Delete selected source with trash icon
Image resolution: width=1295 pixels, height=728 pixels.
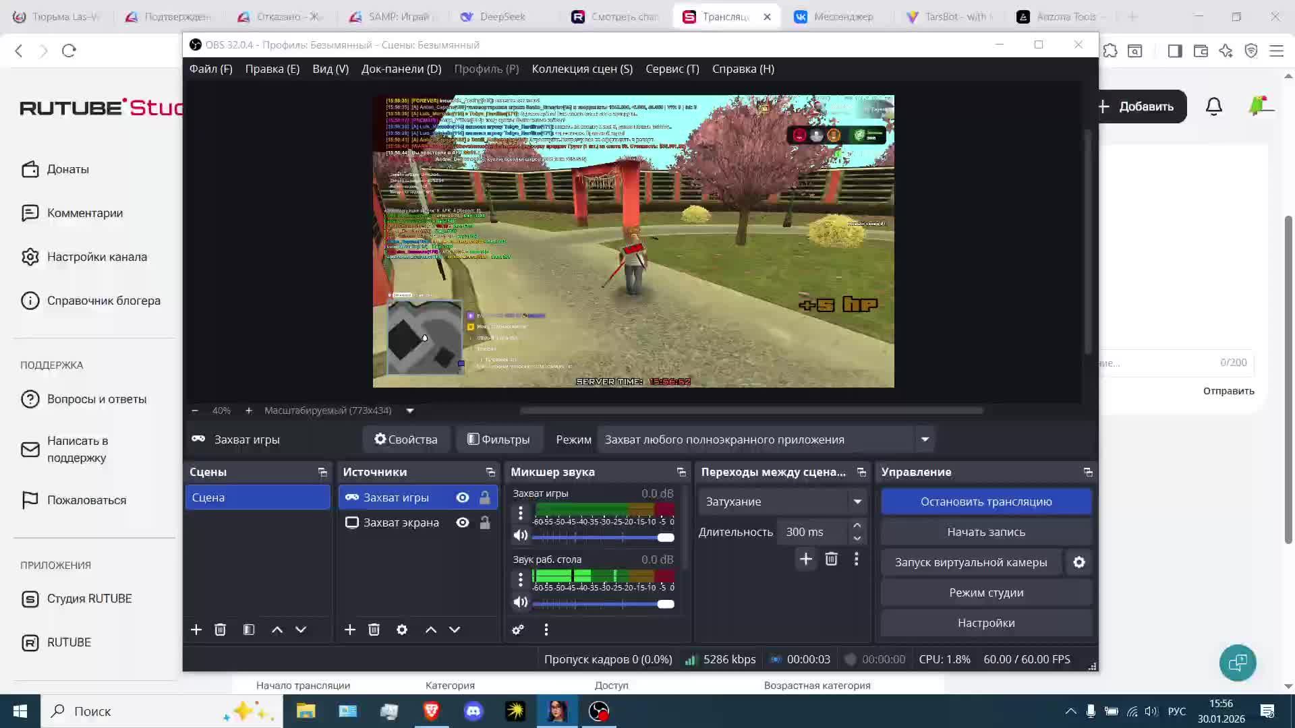click(374, 630)
